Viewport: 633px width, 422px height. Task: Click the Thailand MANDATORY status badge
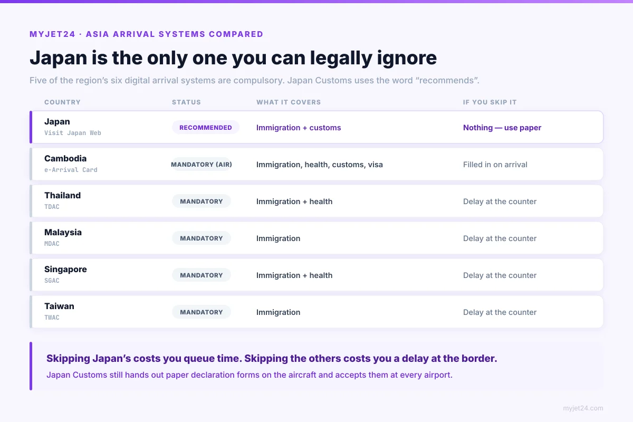[x=202, y=202]
